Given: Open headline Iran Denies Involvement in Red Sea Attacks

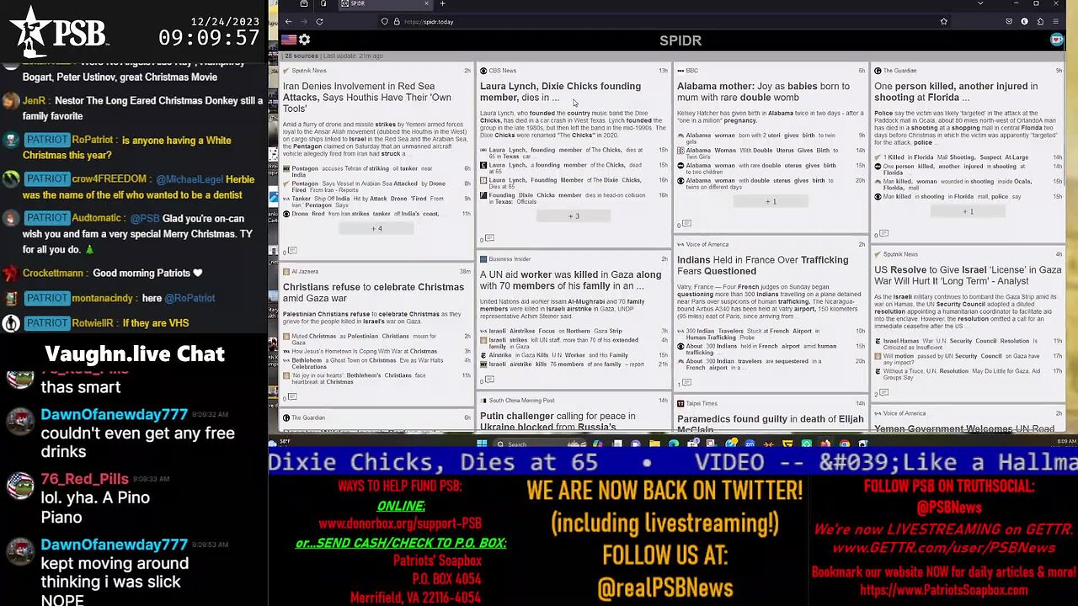Looking at the screenshot, I should 367,98.
